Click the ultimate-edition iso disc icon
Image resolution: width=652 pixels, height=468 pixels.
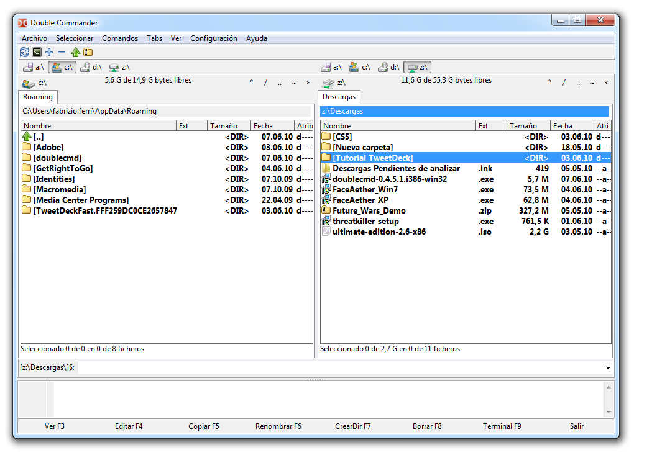coord(326,232)
